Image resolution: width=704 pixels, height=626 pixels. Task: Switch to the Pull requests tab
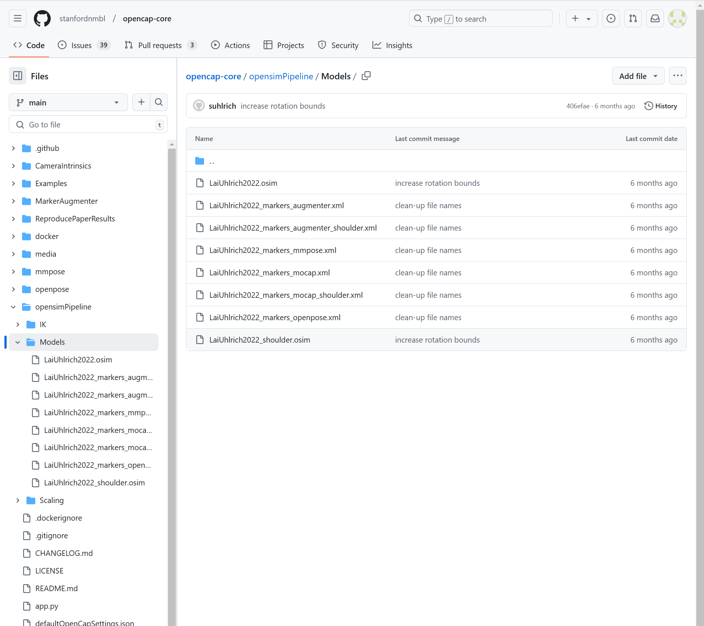click(161, 45)
